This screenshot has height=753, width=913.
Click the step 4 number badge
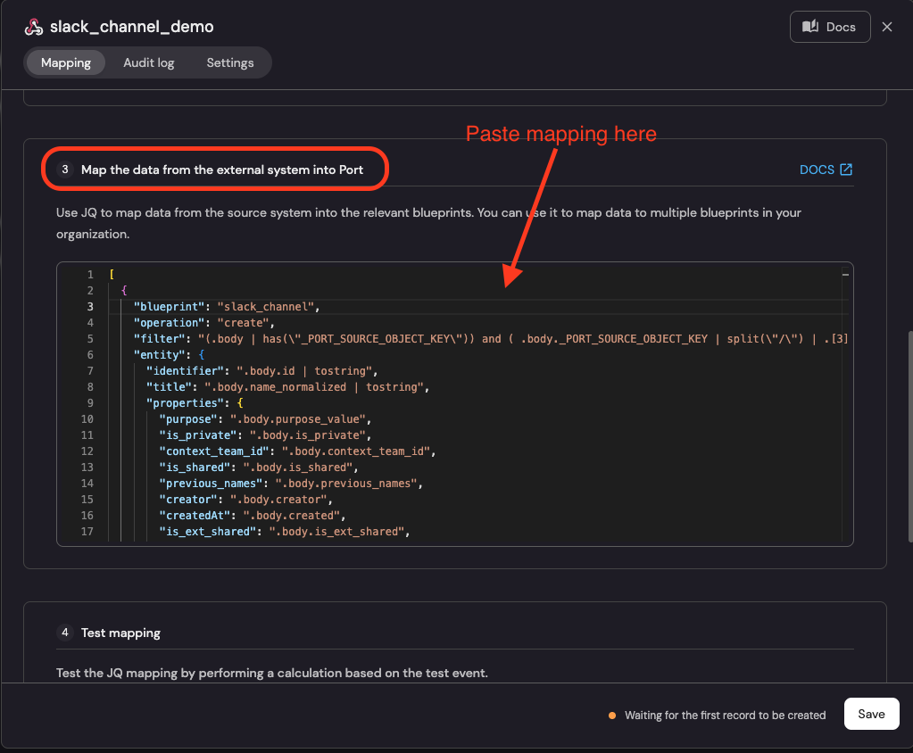coord(65,633)
